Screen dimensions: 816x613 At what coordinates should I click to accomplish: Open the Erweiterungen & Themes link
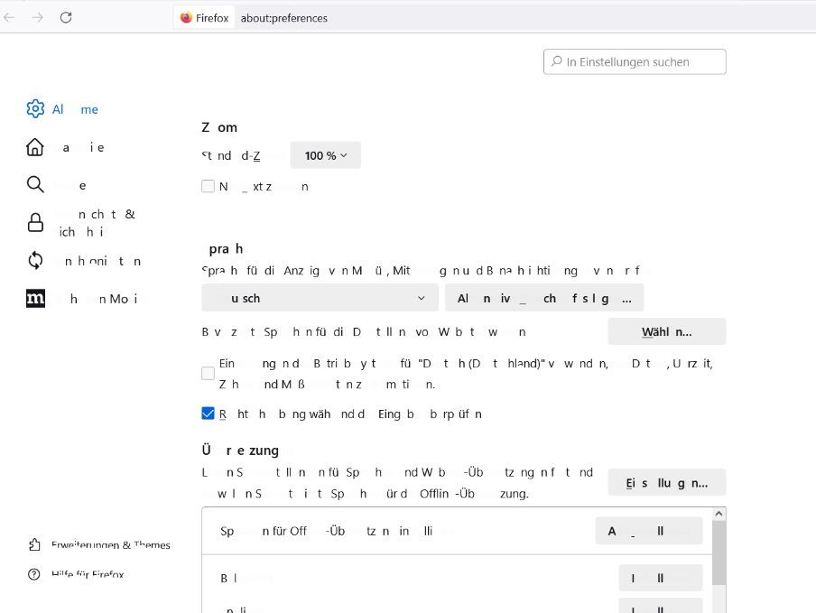click(x=111, y=544)
